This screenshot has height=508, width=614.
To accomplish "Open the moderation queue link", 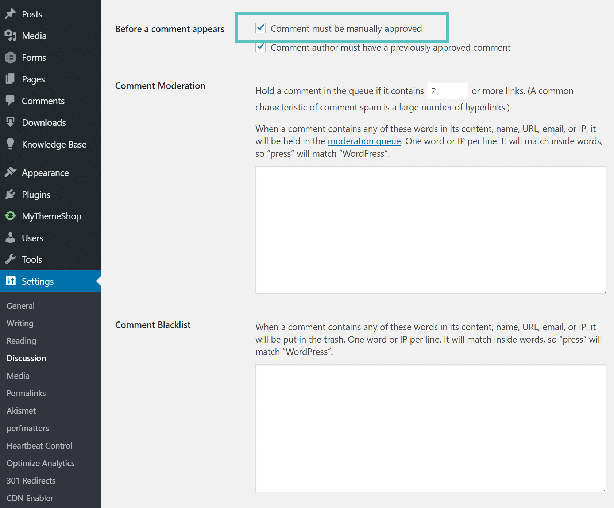I will (x=364, y=141).
